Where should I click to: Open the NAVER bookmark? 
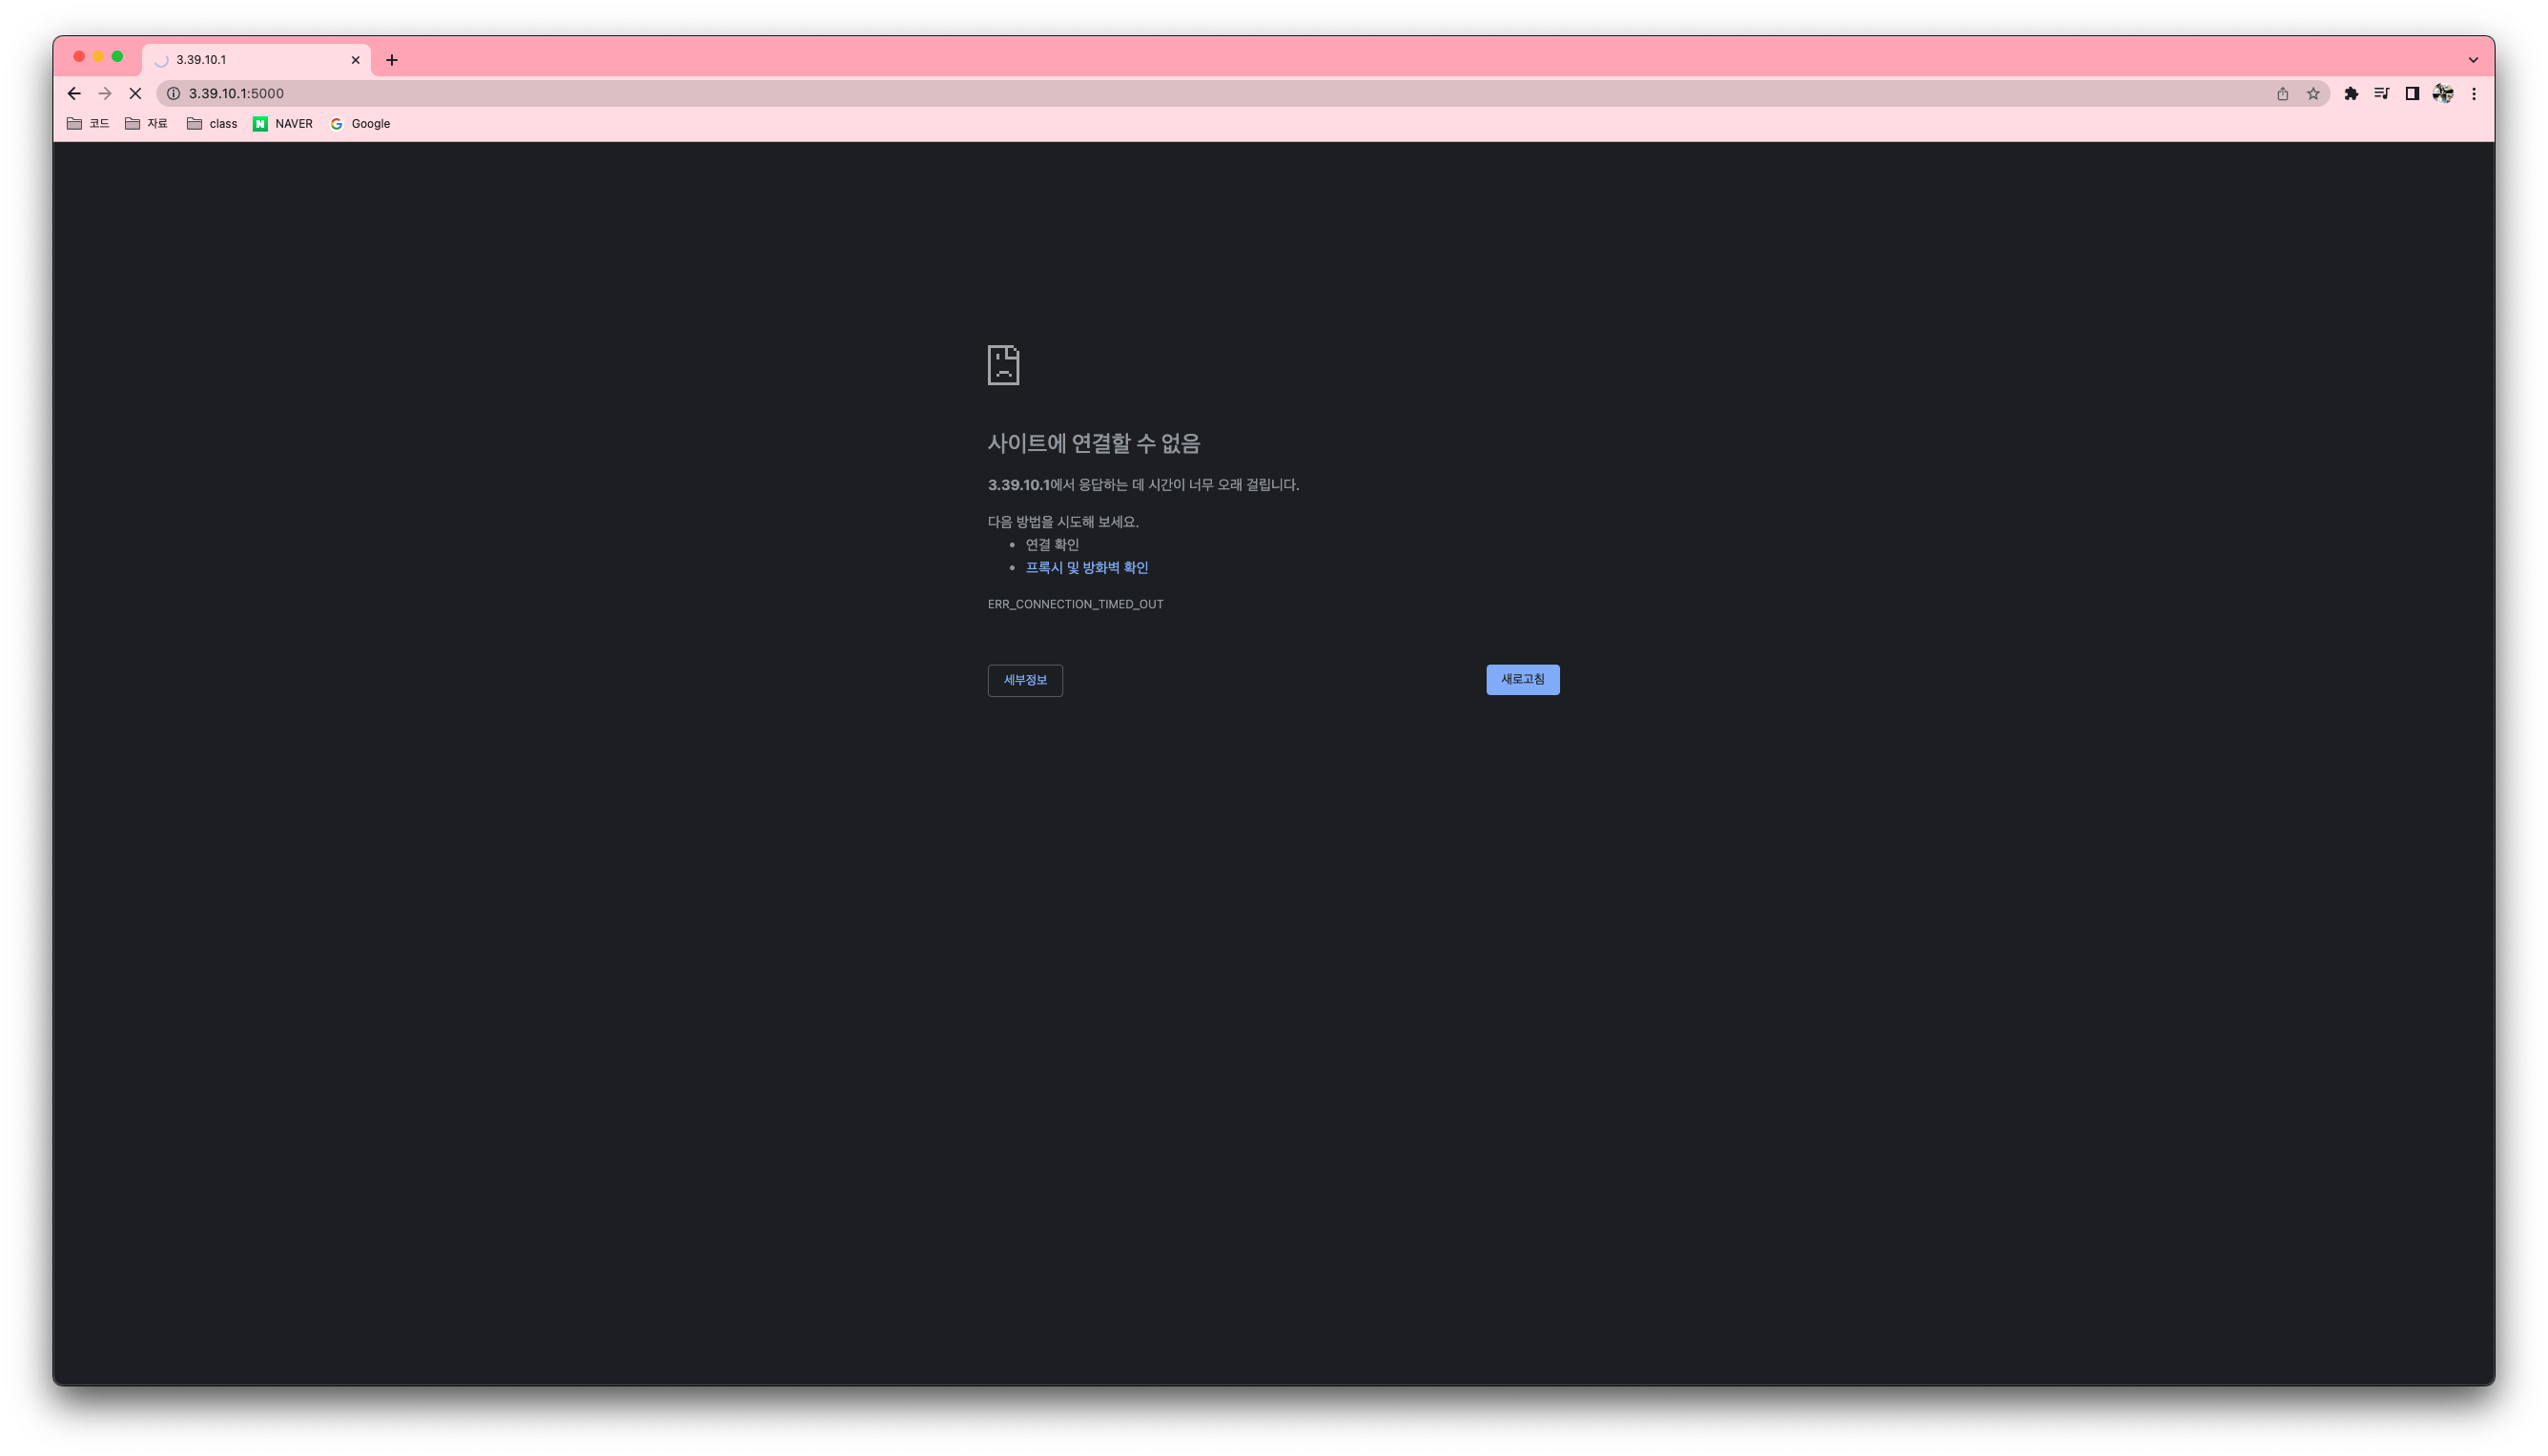coord(283,124)
